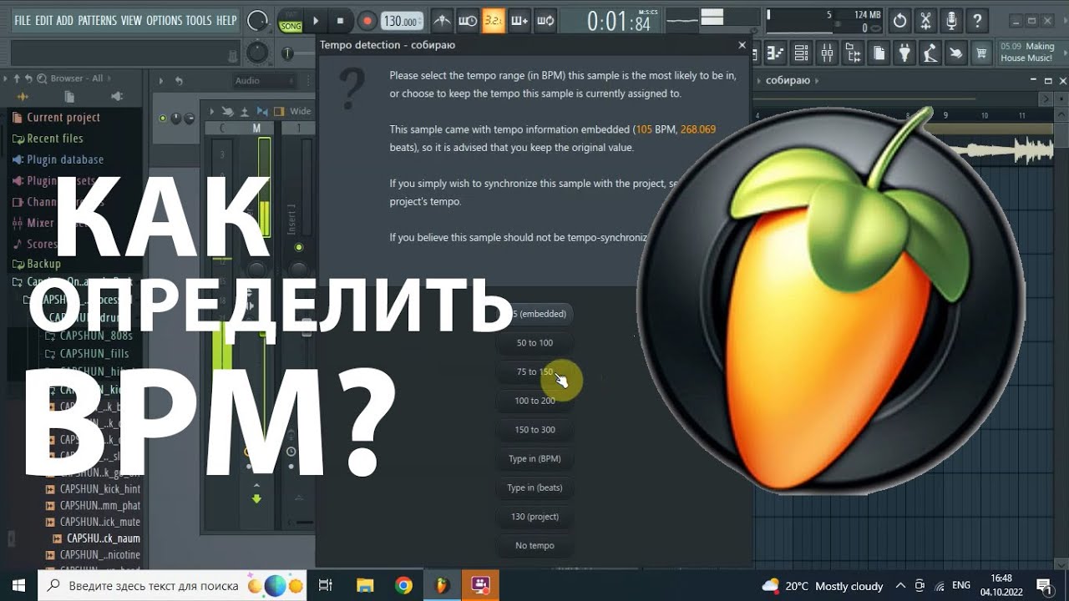
Task: Open the project picker pages icon
Action: (x=879, y=54)
